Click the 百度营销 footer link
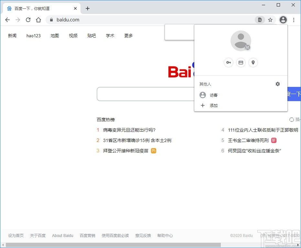 point(87,235)
